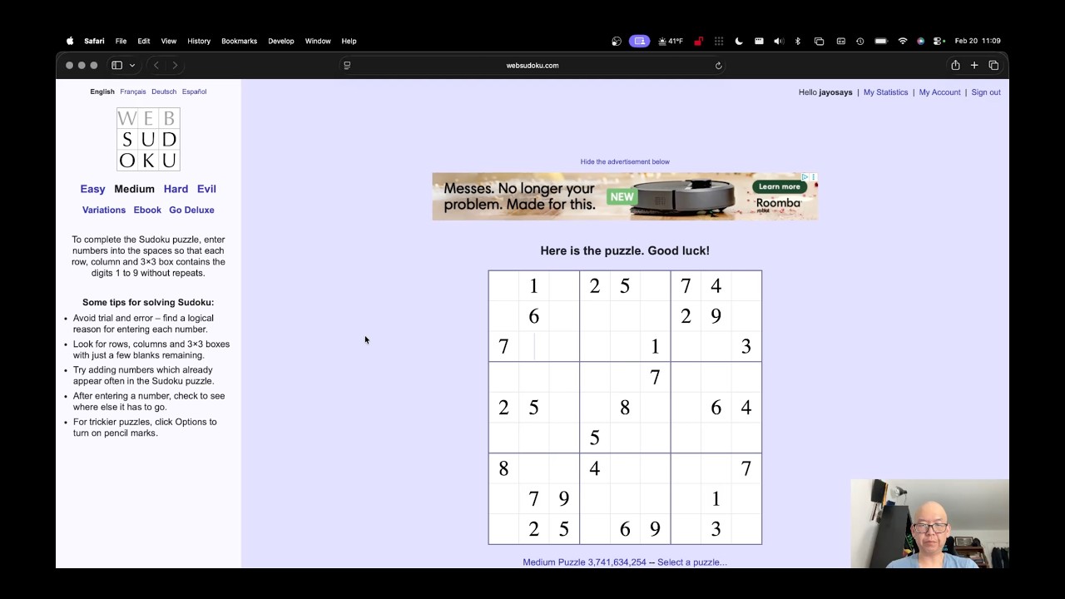Toggle the Safari sidebar icon
1065x599 pixels.
[x=117, y=65]
